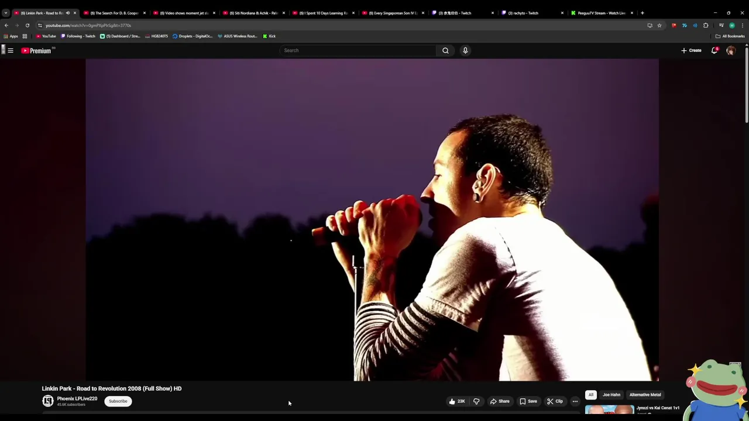Save video to playlist
The image size is (749, 421).
528,401
